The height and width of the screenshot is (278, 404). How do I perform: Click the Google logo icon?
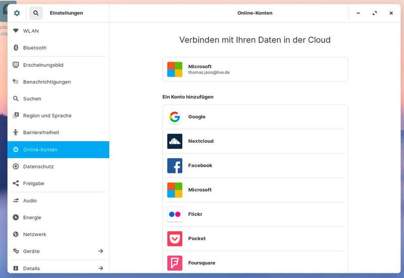click(175, 117)
